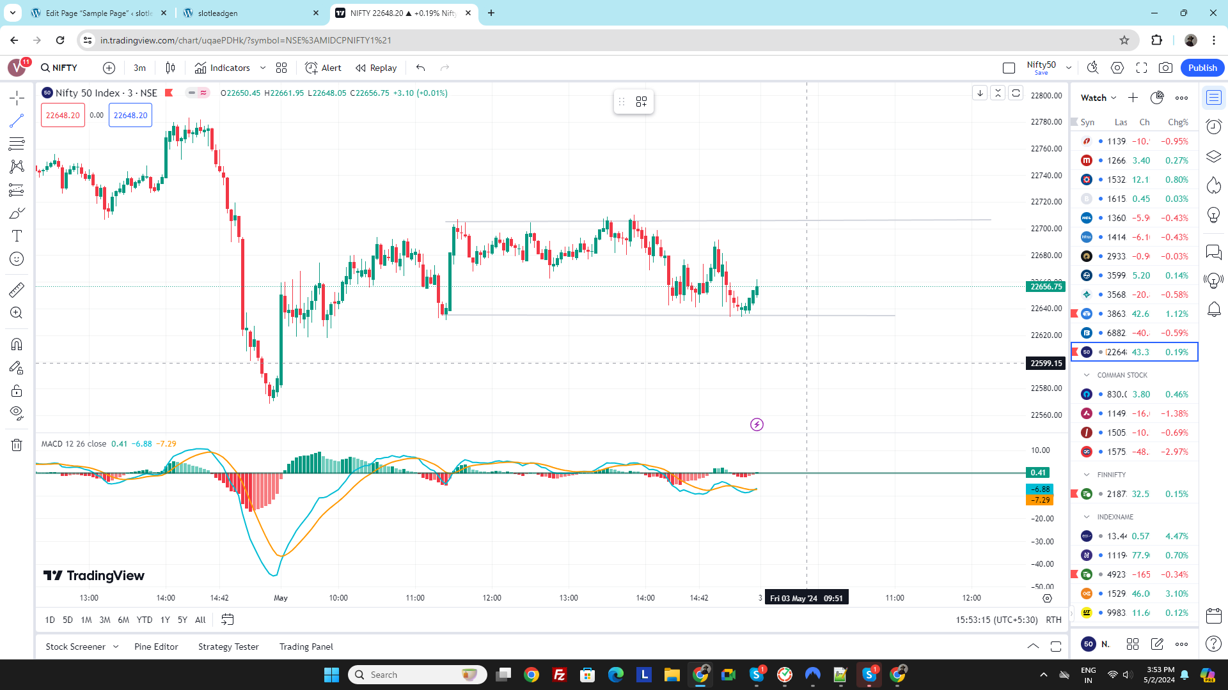This screenshot has height=690, width=1228.
Task: Open the Stock Screener tab
Action: point(75,647)
